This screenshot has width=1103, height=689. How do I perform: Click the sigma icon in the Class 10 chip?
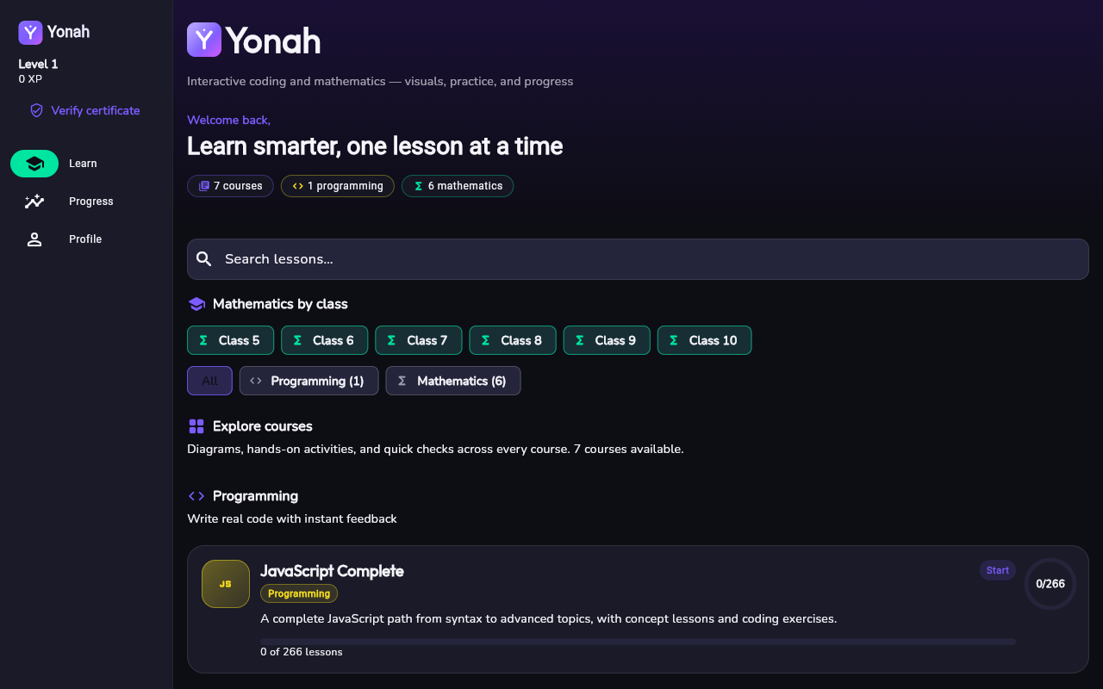coord(674,340)
